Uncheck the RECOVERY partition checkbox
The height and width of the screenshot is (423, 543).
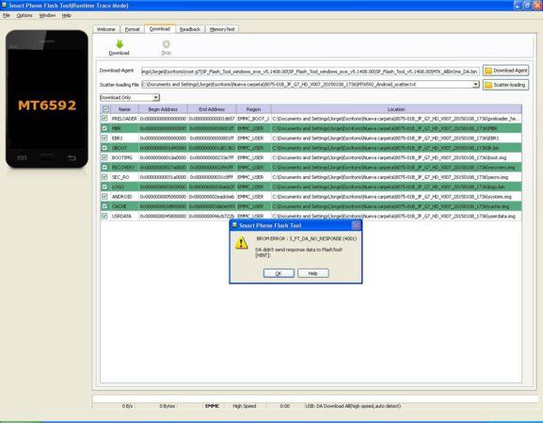tap(104, 167)
